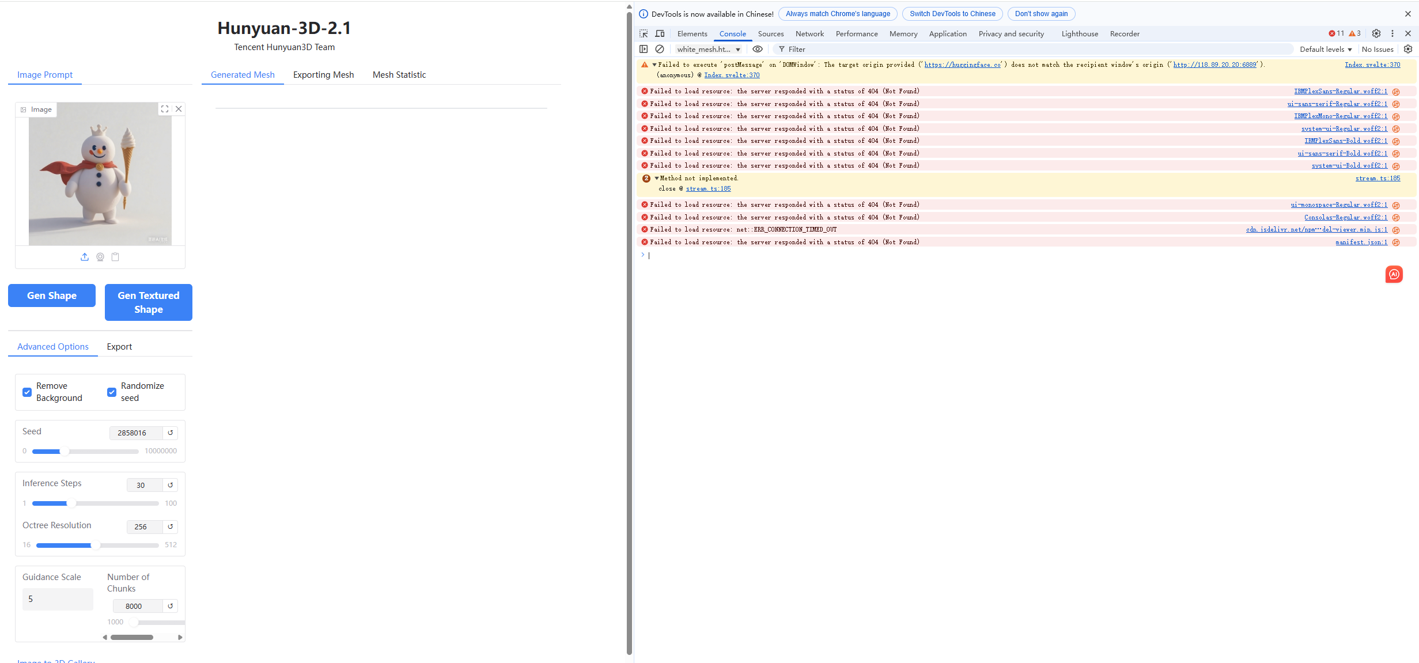The height and width of the screenshot is (663, 1419).
Task: Click the Gen Shape button
Action: (52, 295)
